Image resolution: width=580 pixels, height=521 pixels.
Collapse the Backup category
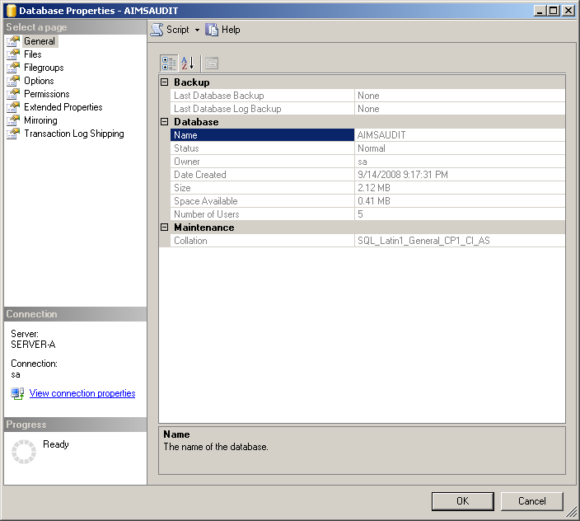point(165,82)
